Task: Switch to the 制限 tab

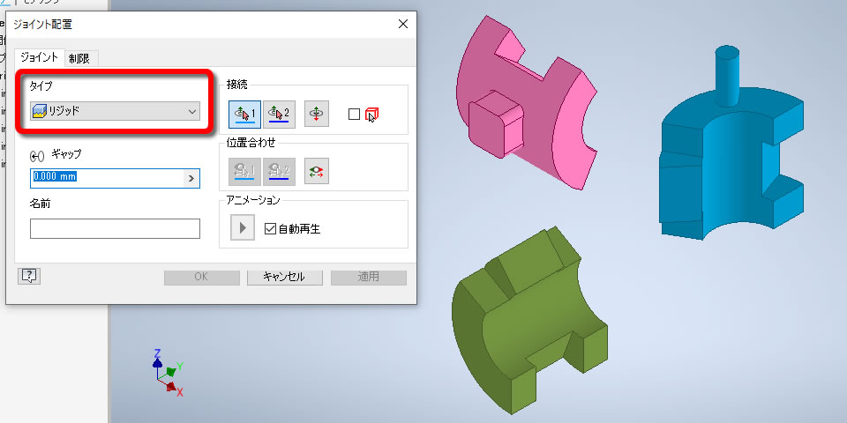Action: pyautogui.click(x=79, y=58)
